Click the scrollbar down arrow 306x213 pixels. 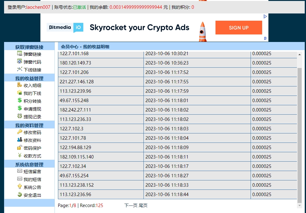(299, 205)
